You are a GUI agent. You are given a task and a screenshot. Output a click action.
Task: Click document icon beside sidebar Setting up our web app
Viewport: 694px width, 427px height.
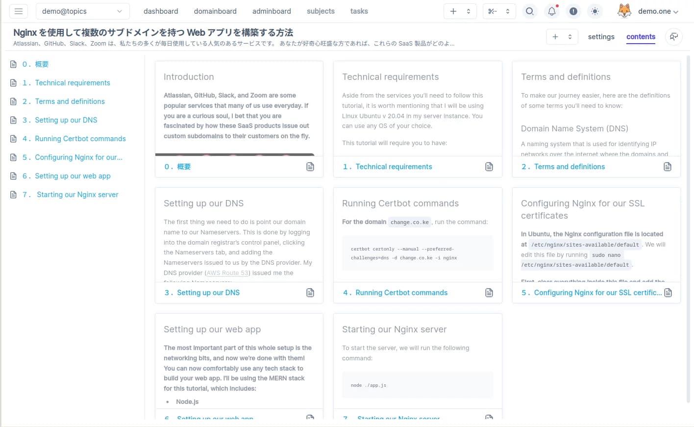point(13,176)
